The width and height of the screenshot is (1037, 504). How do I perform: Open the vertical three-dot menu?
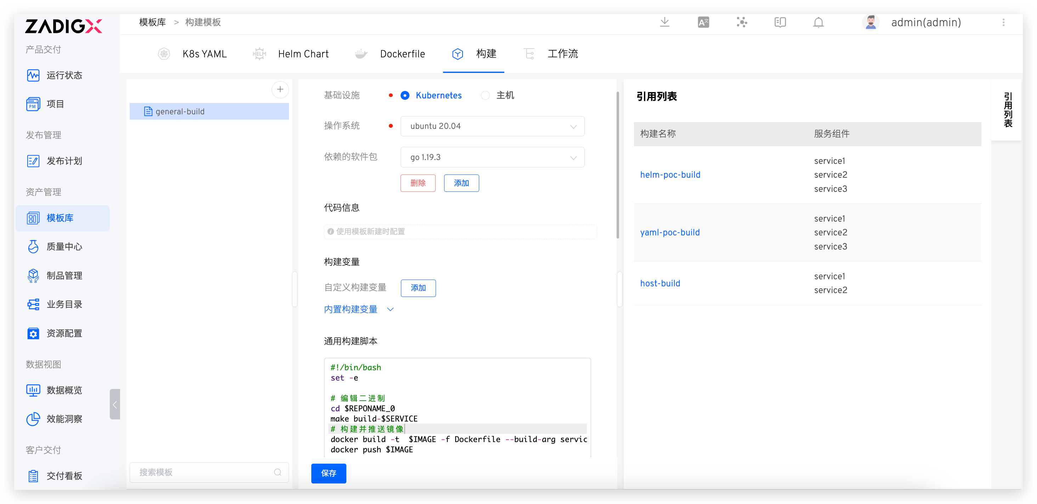[1004, 23]
